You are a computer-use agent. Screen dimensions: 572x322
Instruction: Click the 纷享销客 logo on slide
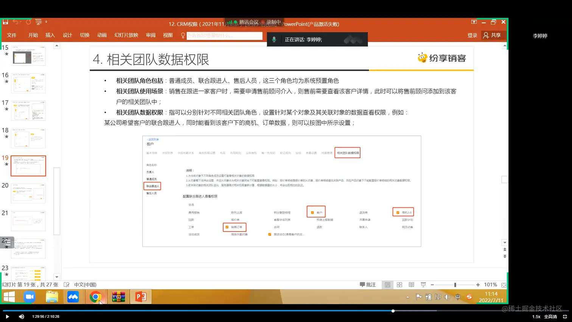click(441, 58)
